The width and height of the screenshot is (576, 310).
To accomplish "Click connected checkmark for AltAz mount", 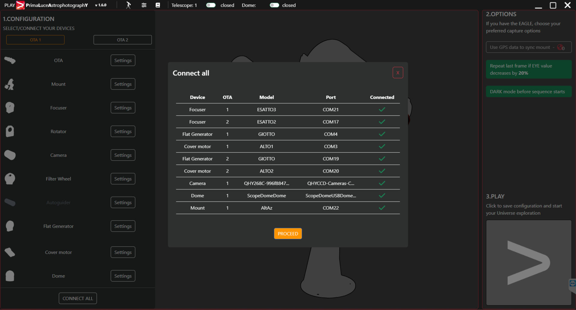I will [x=382, y=208].
